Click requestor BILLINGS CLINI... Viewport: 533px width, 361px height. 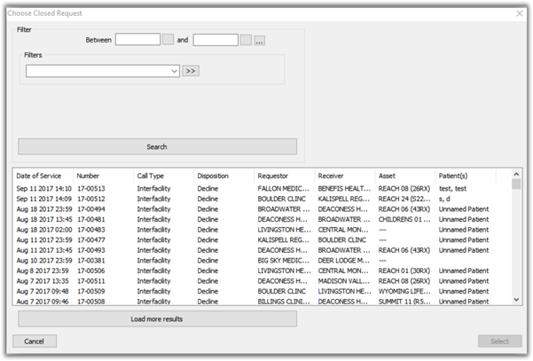click(284, 302)
